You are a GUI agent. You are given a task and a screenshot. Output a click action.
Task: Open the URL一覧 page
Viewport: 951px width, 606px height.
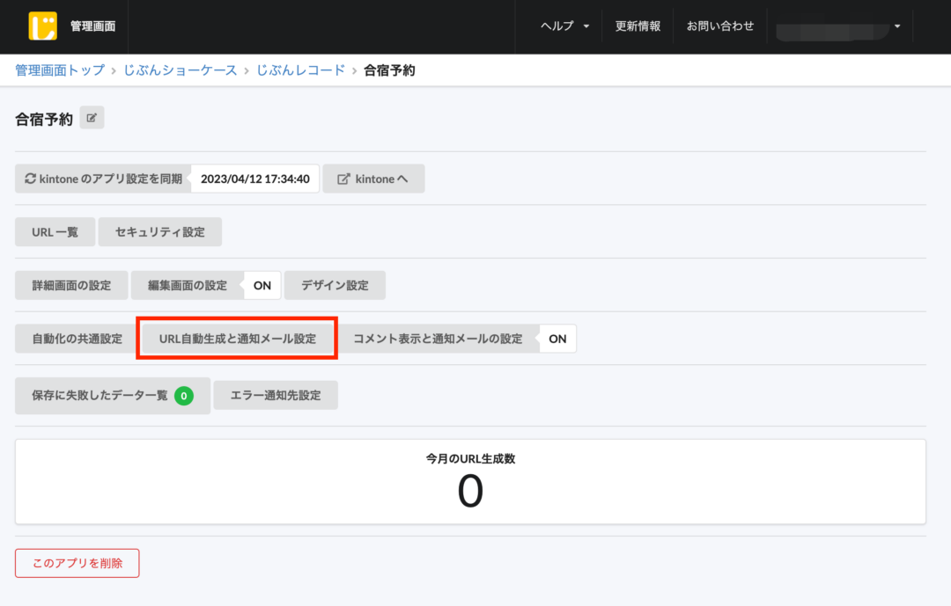click(55, 231)
